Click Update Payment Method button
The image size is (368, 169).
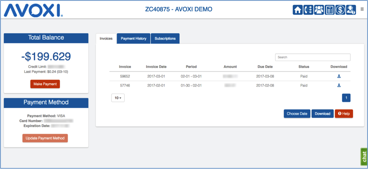tap(45, 138)
